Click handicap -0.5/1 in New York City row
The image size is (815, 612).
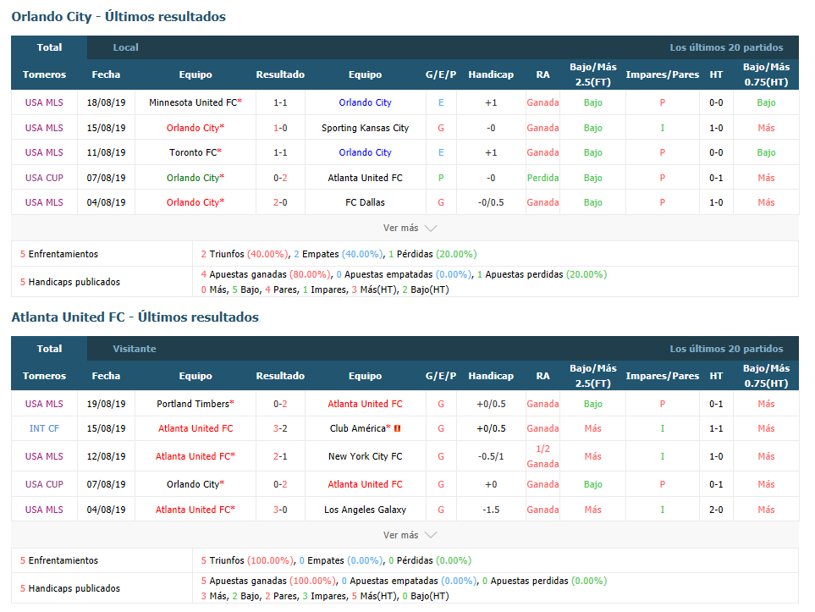click(x=491, y=456)
